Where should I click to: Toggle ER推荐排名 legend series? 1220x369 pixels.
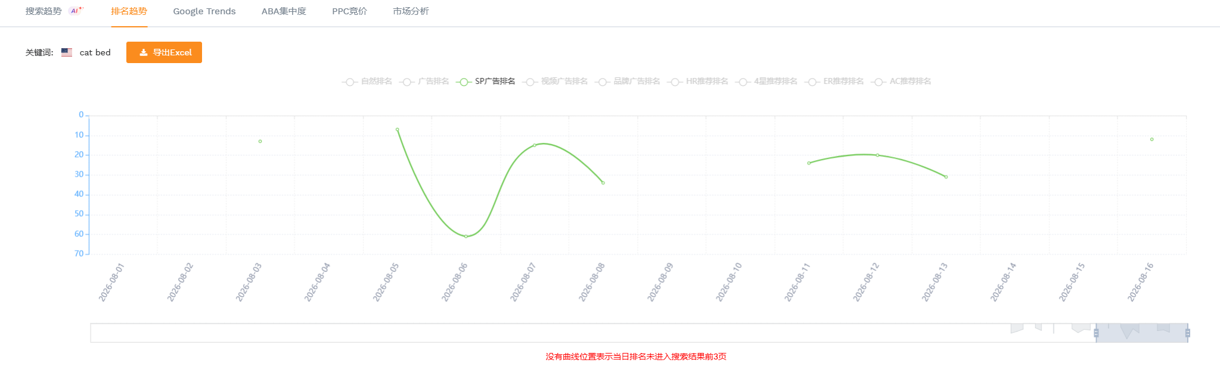click(x=834, y=82)
